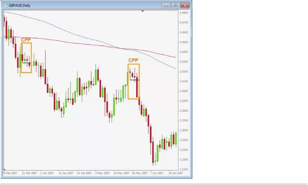Viewport: 308px width, 185px height.
Task: Click the 2.3745 price label
Action: pos(184,121)
